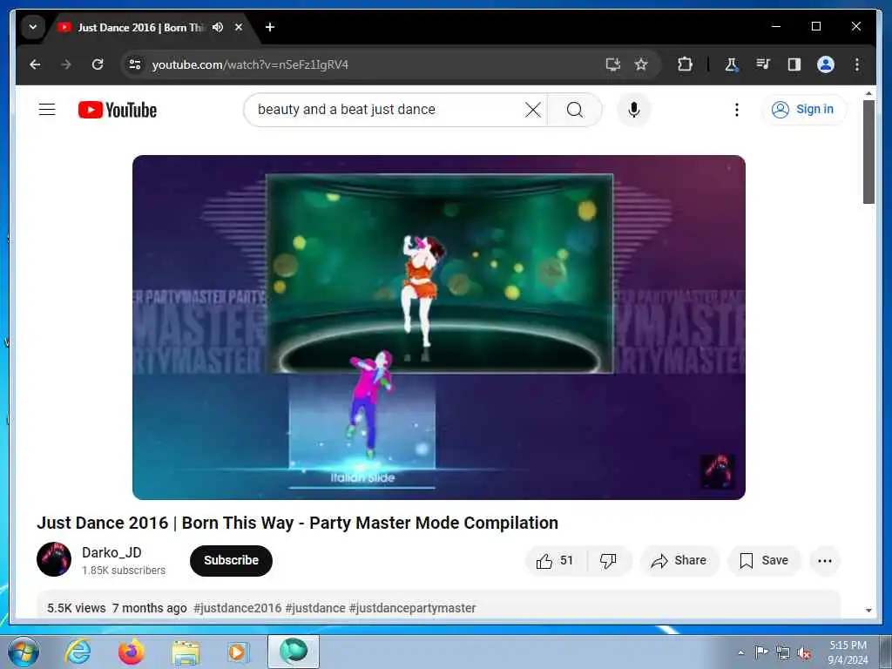Open the Windows Start menu
This screenshot has width=892, height=669.
click(24, 652)
